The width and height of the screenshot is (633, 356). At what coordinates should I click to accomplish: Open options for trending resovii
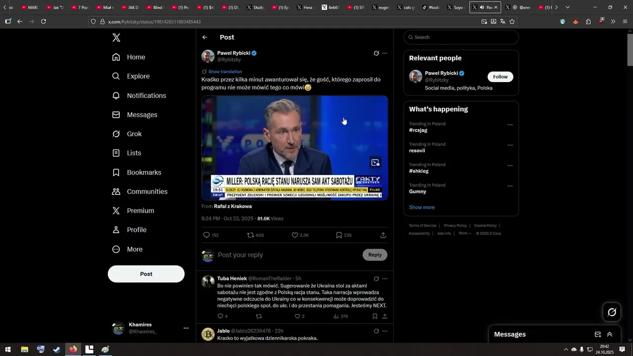[510, 145]
